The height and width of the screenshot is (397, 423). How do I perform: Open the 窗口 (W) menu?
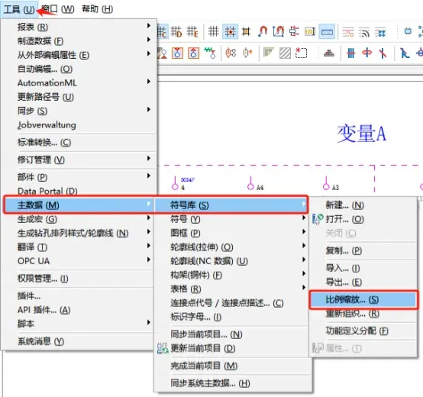click(x=58, y=9)
